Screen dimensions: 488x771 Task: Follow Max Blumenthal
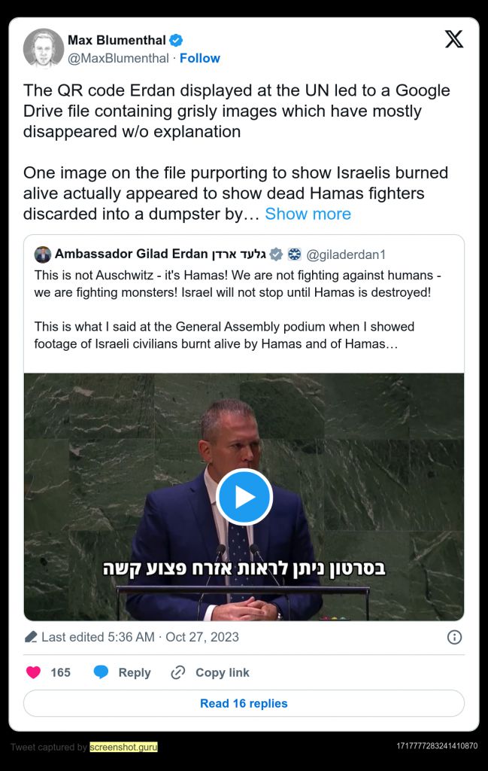click(200, 58)
